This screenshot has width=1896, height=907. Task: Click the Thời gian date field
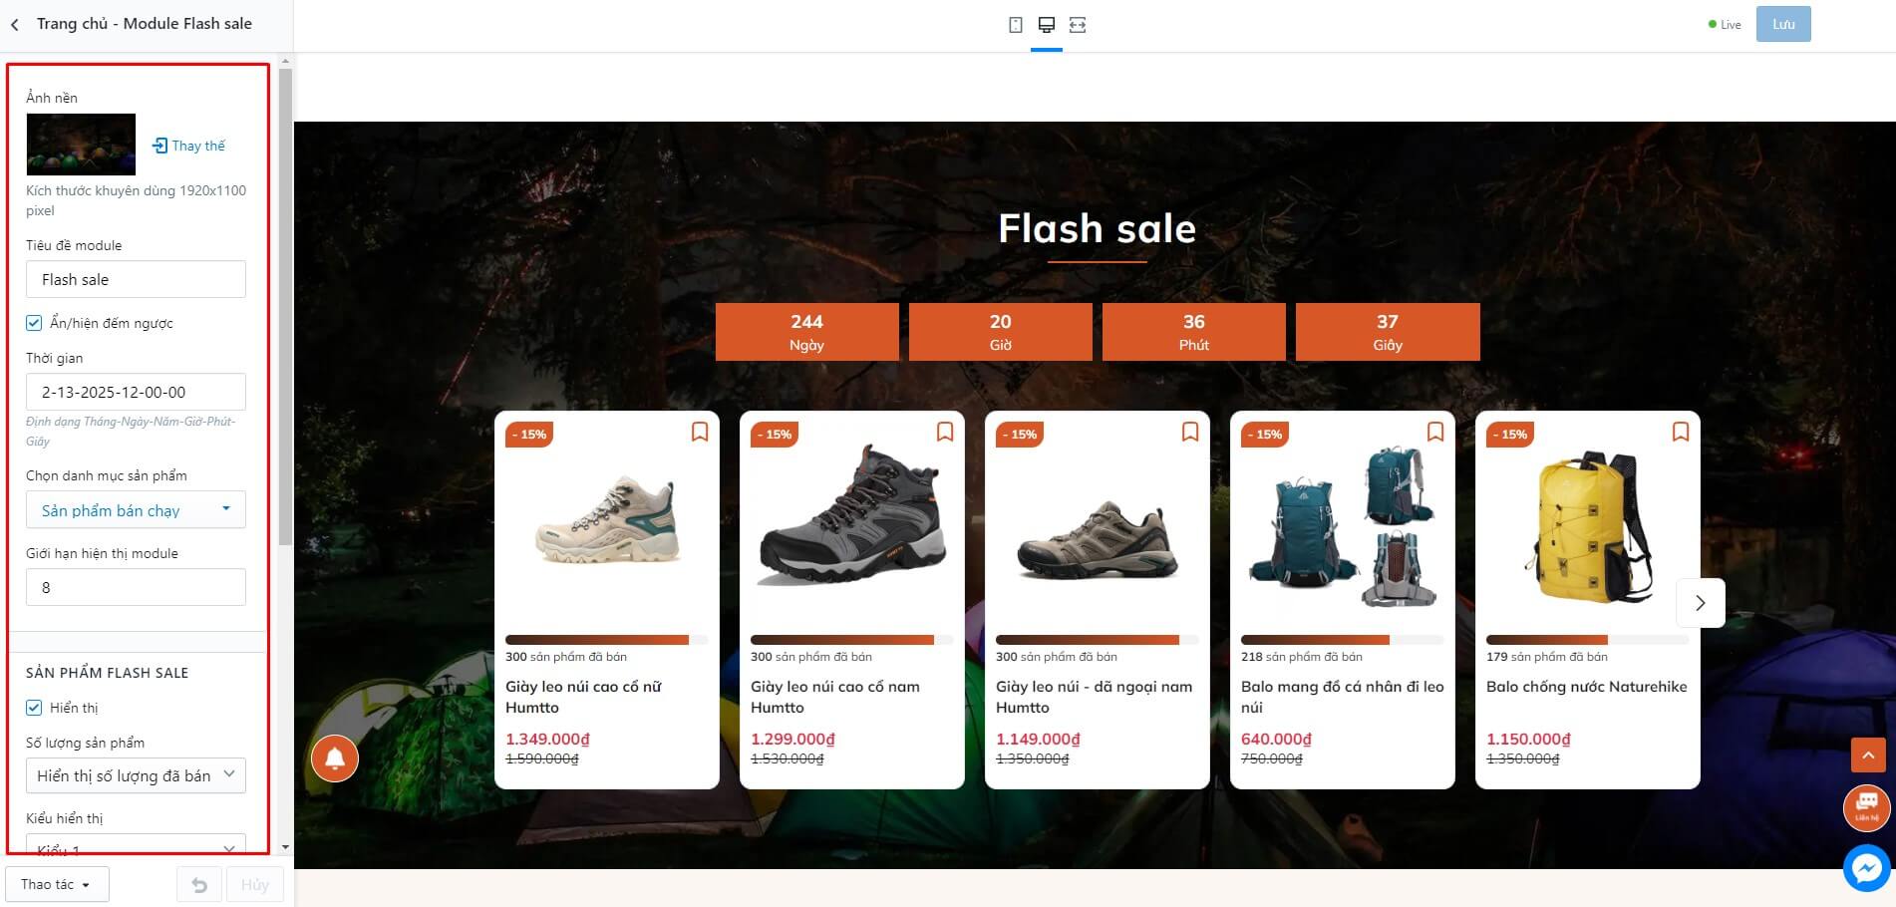[x=136, y=392]
